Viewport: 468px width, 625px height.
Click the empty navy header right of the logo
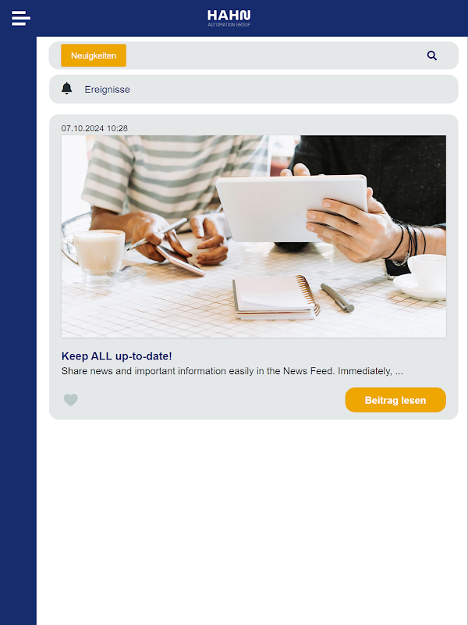tap(358, 18)
